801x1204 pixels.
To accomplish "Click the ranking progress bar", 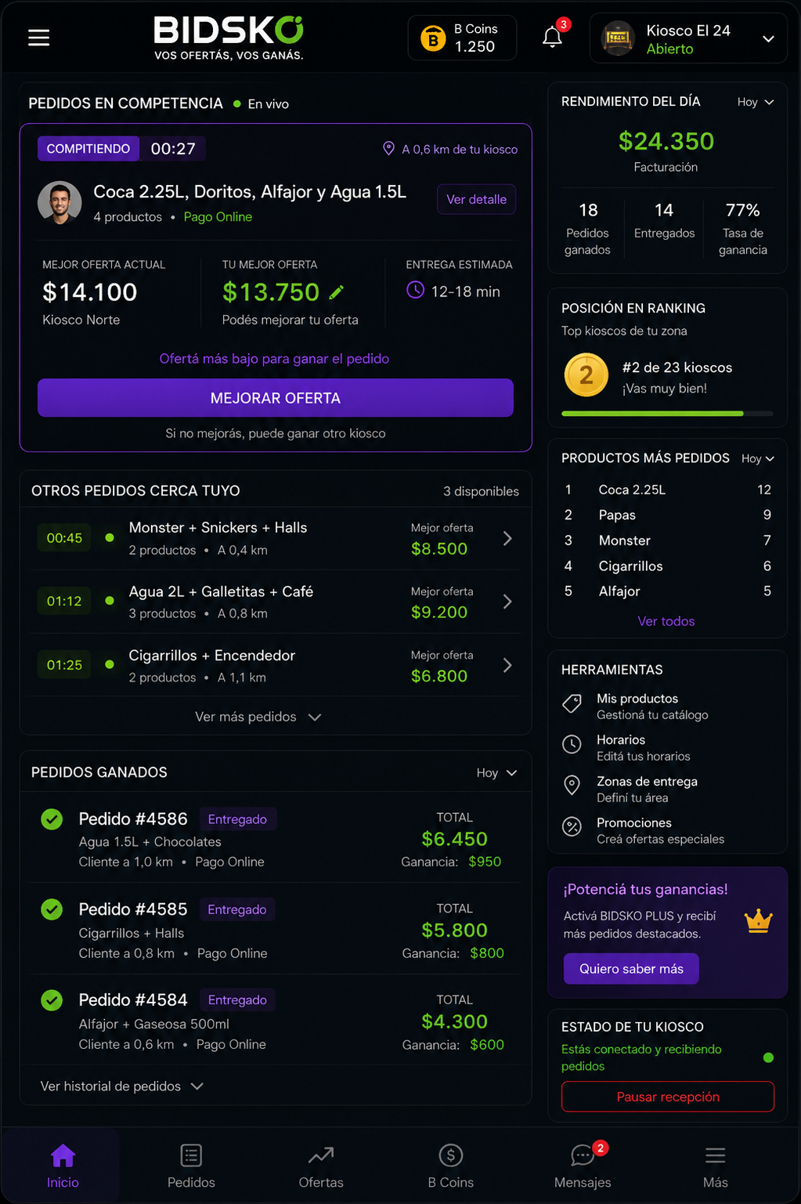I will [667, 414].
